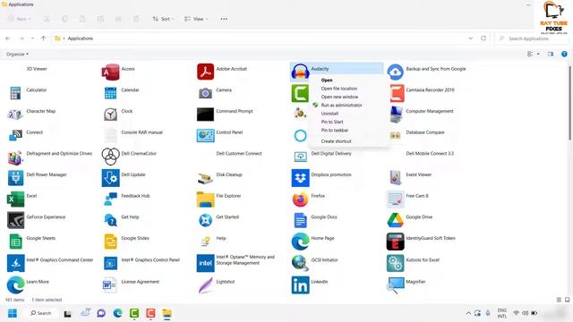
Task: Open the Sort dropdown in toolbar
Action: pyautogui.click(x=163, y=19)
